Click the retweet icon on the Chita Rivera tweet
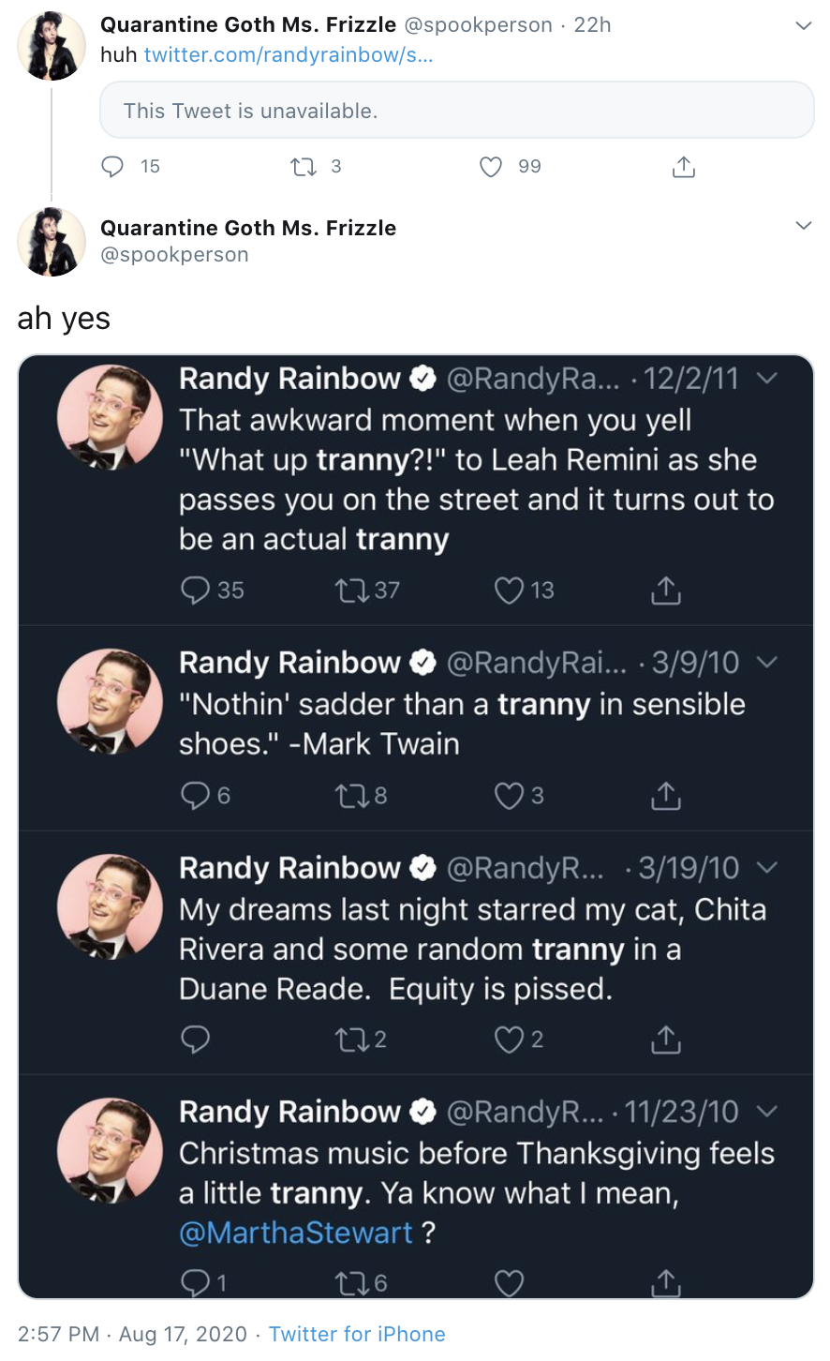The height and width of the screenshot is (1361, 830). [x=353, y=1039]
